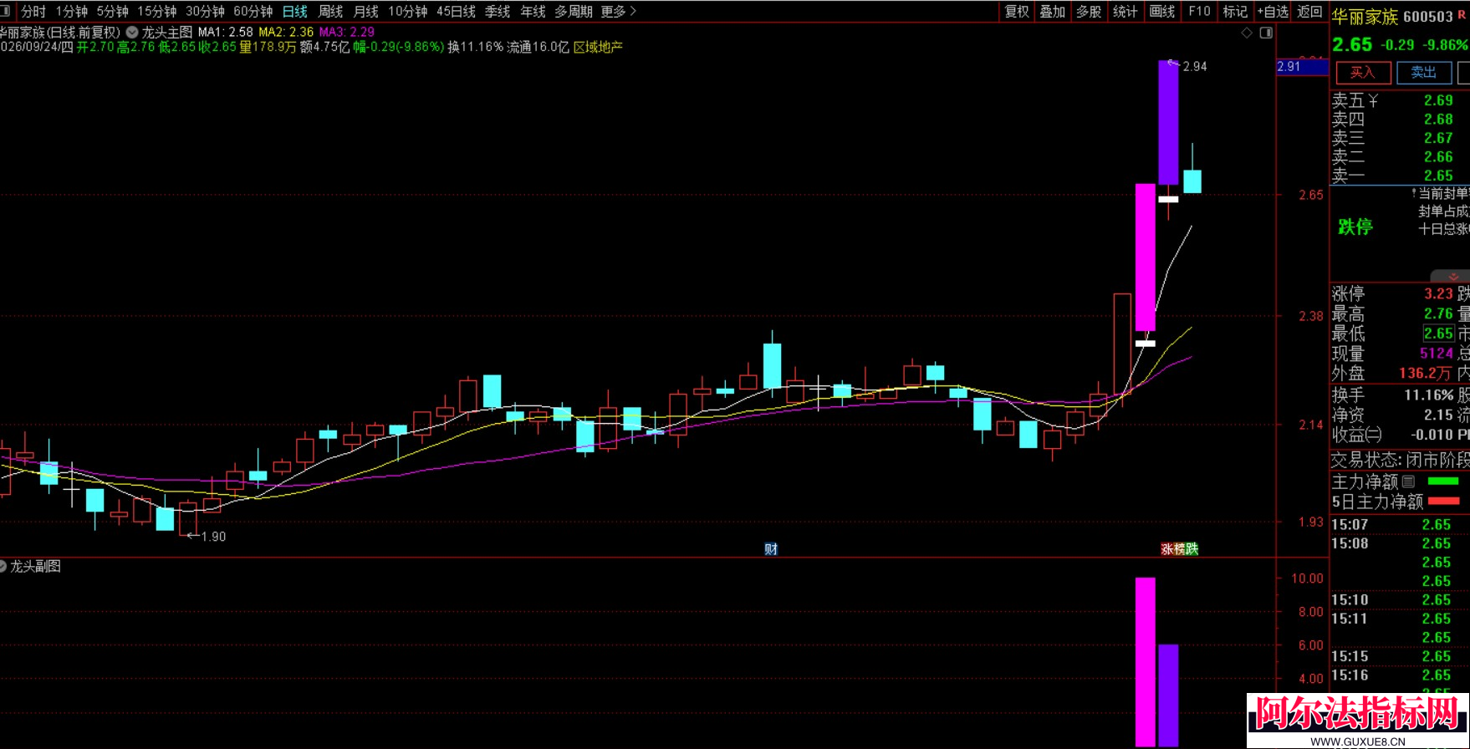Toggle the right side panel icon
Screen dimensions: 1470x749
tap(1266, 33)
